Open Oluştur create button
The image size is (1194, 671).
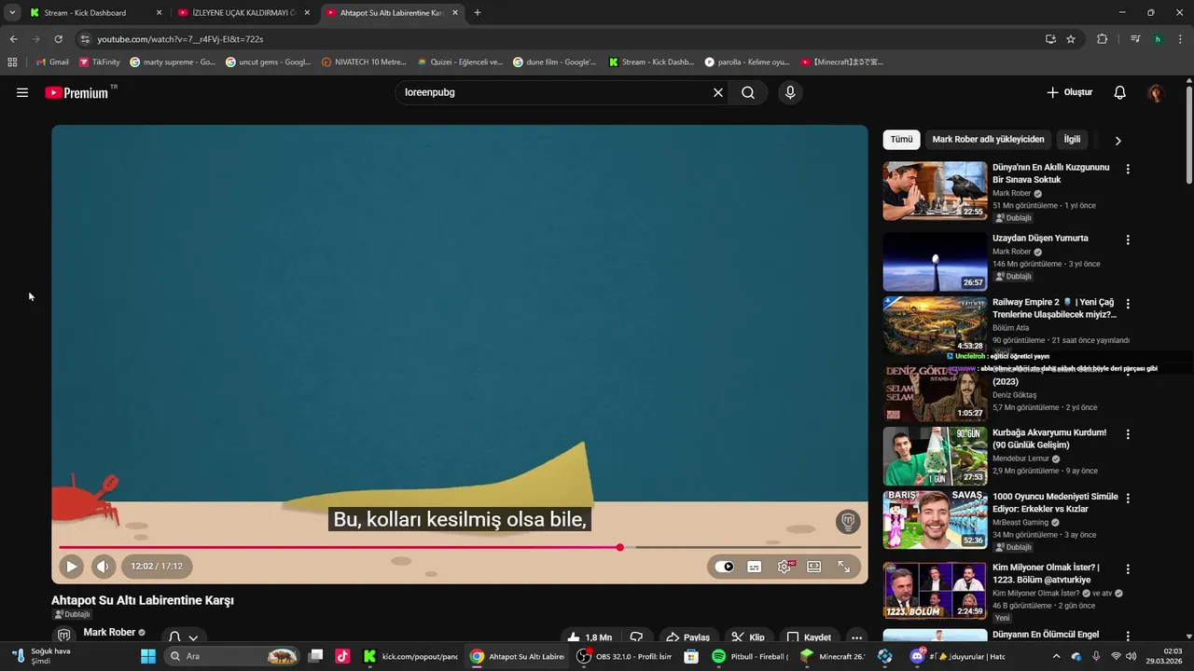[x=1069, y=92]
